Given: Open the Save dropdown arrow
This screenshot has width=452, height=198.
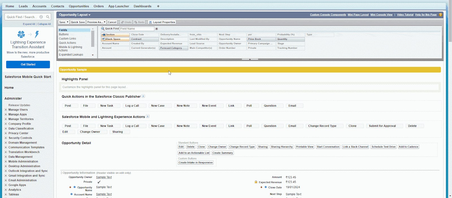Looking at the screenshot, I should [68, 22].
